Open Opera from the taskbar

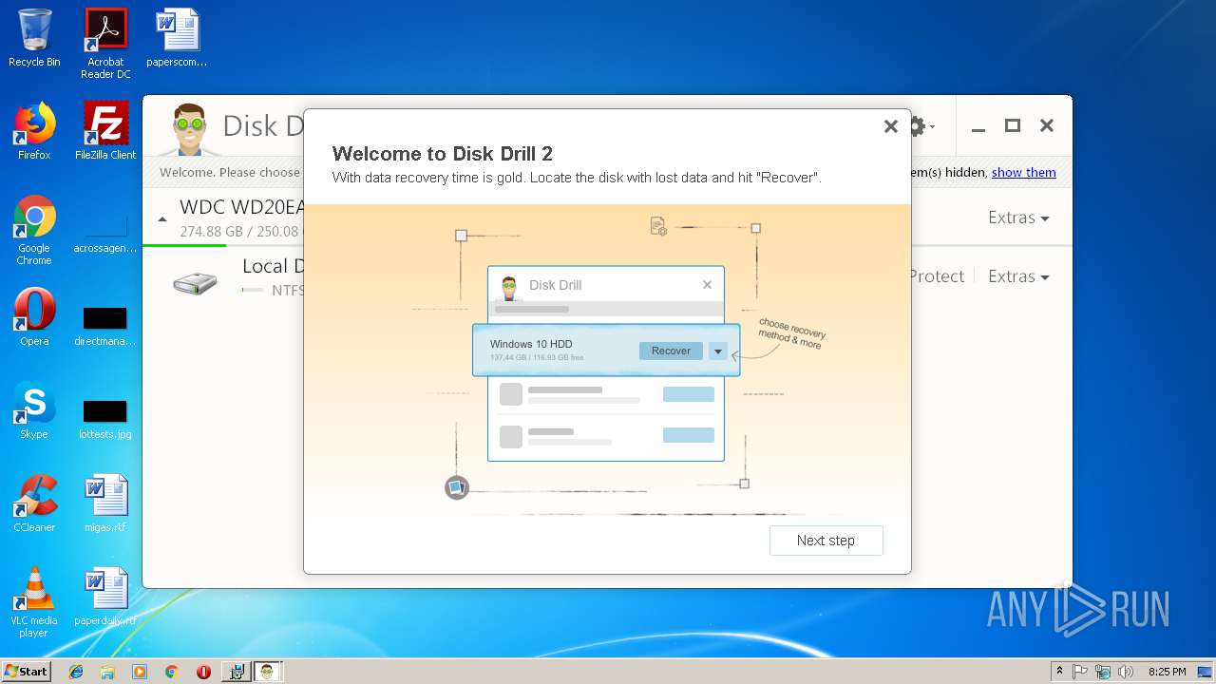pyautogui.click(x=203, y=672)
